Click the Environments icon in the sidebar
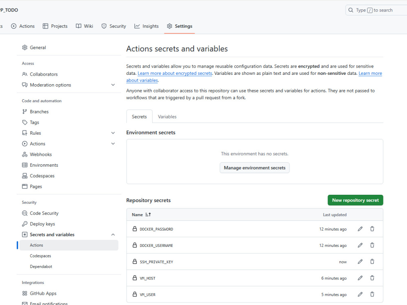Viewport: 407px width, 305px height. (25, 165)
